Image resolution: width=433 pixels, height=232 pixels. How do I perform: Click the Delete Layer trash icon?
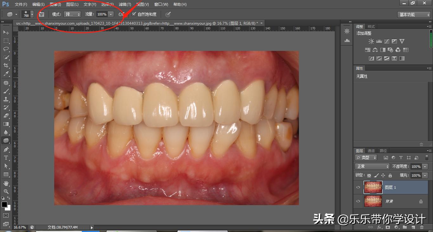pos(422,227)
